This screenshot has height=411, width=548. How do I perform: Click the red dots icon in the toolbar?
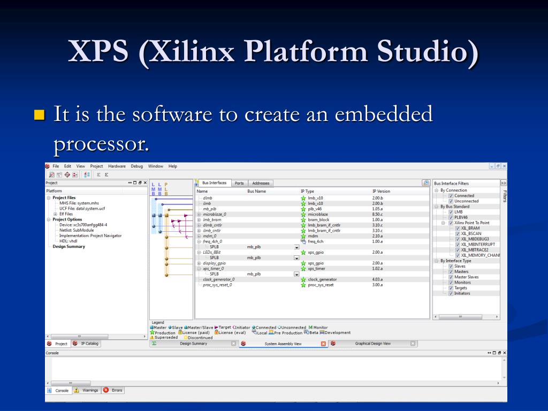coord(75,175)
